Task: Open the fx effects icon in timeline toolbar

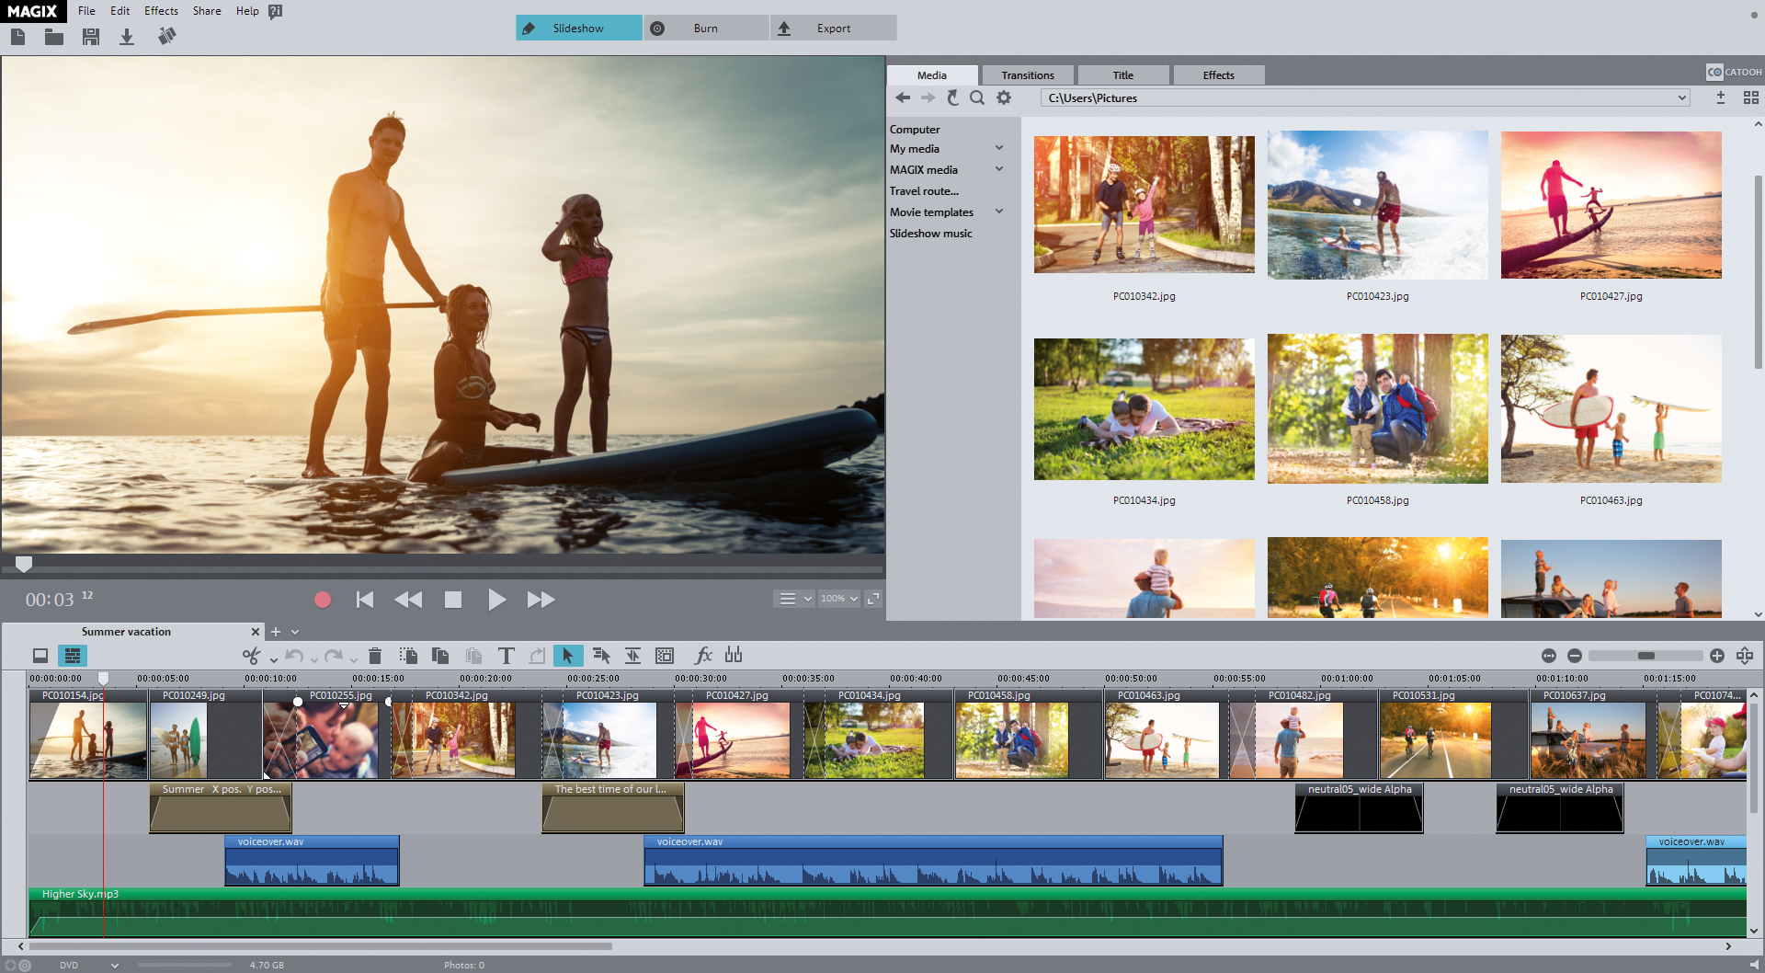Action: (703, 655)
